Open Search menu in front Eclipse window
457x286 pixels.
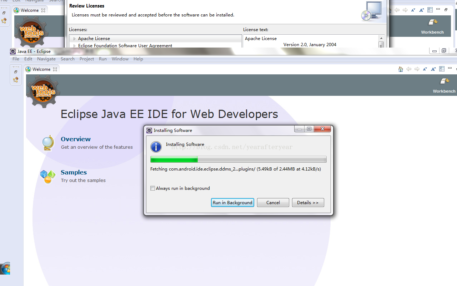[67, 59]
